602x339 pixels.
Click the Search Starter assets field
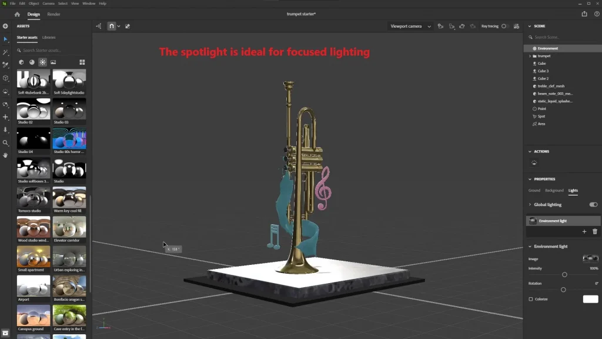52,51
